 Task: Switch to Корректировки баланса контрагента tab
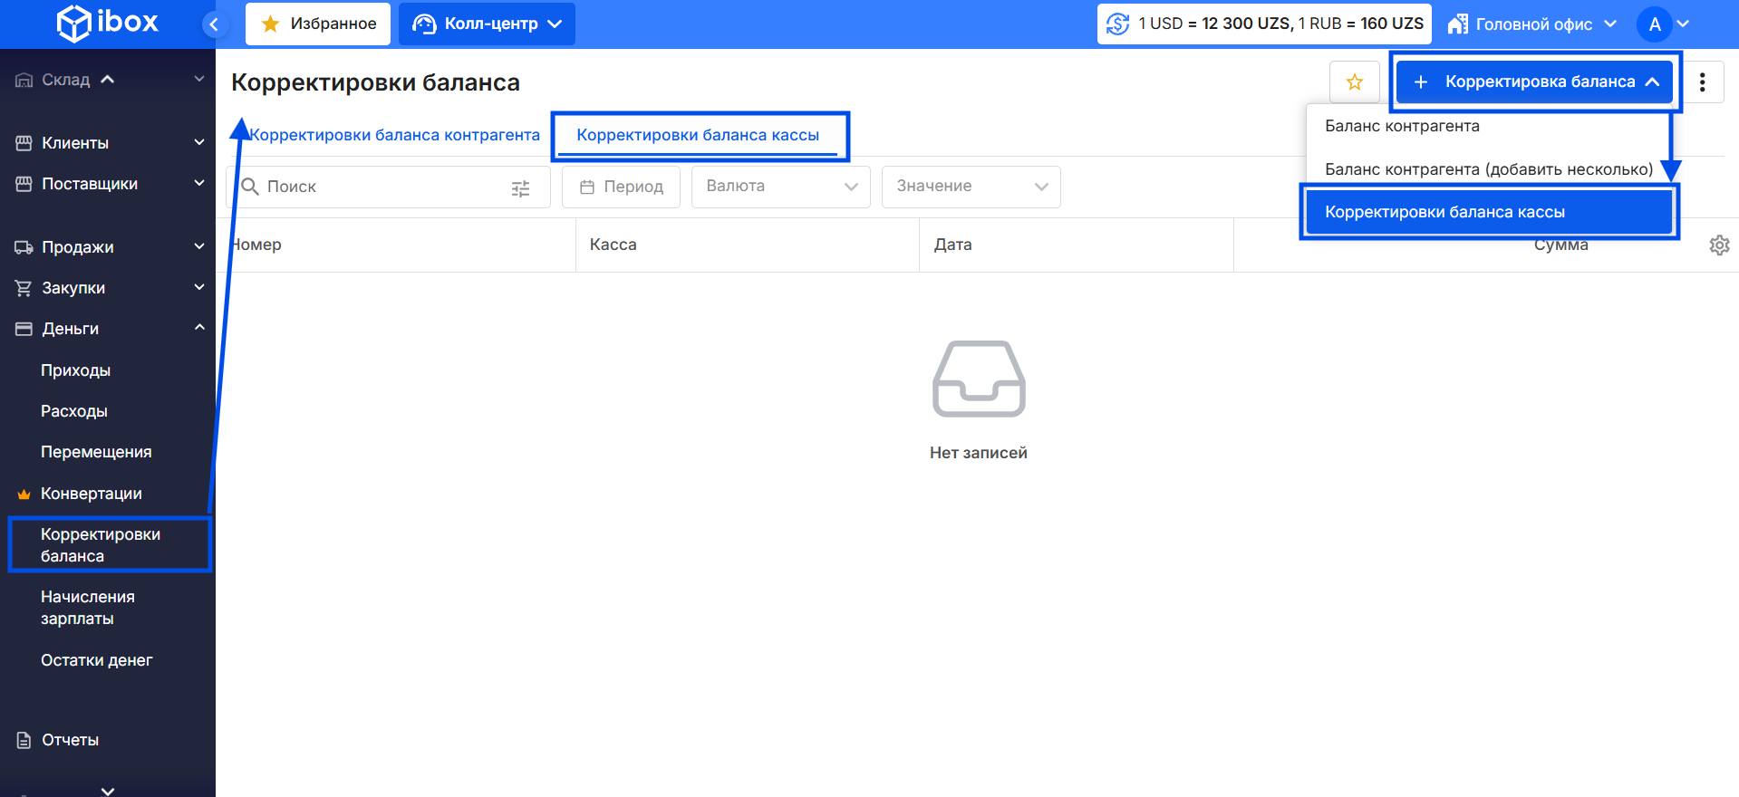(395, 136)
